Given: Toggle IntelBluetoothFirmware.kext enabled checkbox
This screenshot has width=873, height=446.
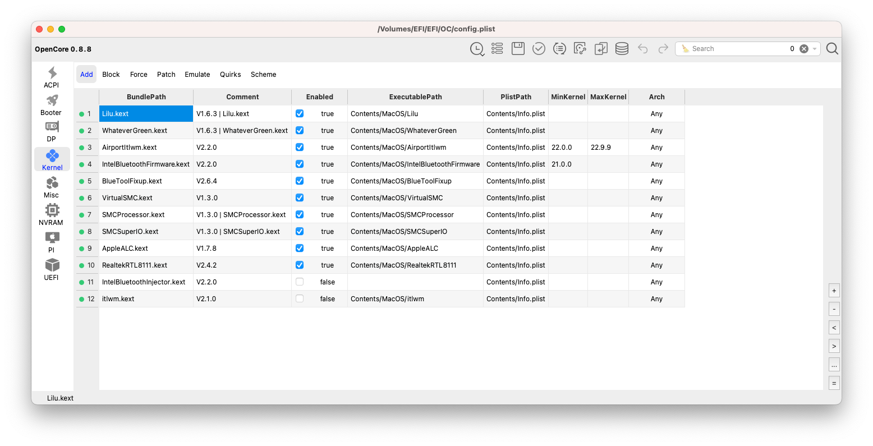Looking at the screenshot, I should click(x=300, y=164).
